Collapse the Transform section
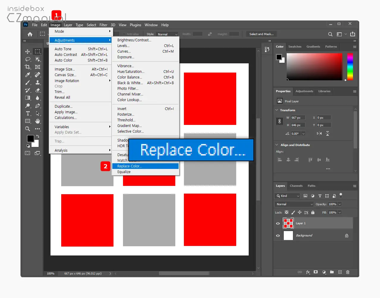 pos(277,110)
